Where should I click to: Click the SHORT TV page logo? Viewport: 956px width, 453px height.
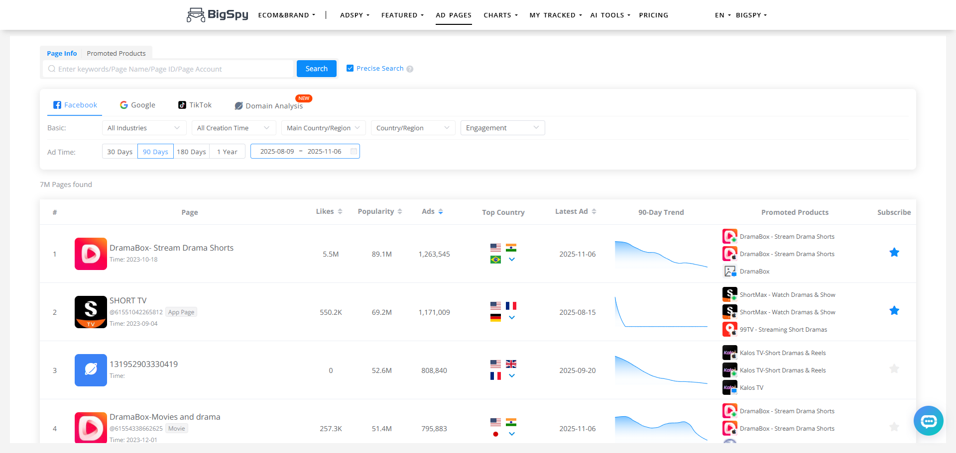point(91,312)
